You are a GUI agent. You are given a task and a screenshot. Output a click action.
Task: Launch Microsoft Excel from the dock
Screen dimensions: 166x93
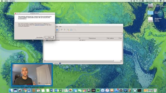pyautogui.click(x=61, y=90)
